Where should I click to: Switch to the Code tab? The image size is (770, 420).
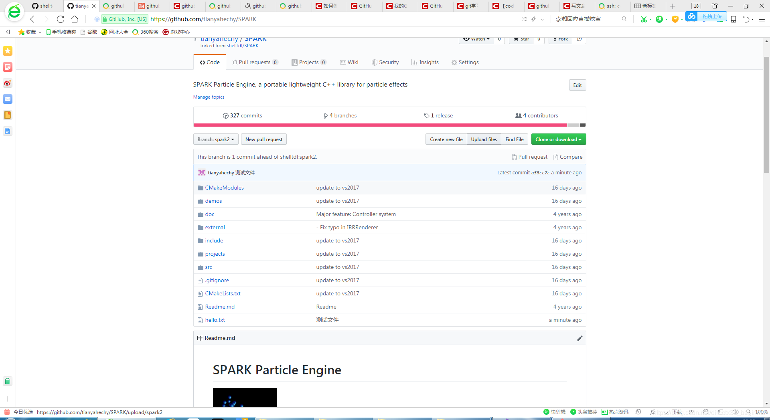coord(210,62)
